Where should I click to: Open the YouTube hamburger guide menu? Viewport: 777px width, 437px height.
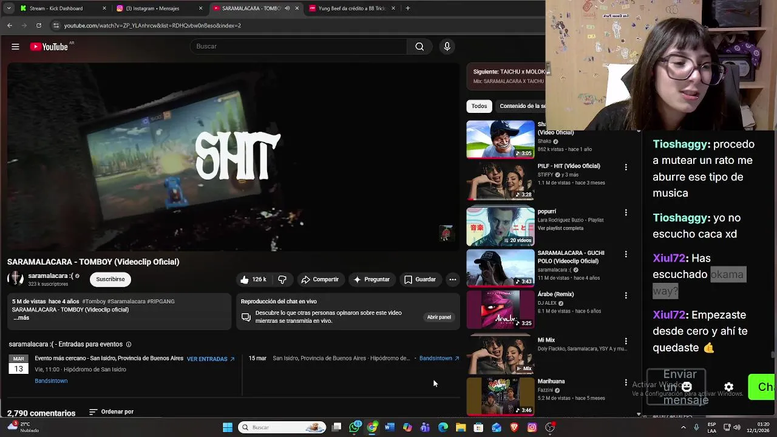click(15, 47)
